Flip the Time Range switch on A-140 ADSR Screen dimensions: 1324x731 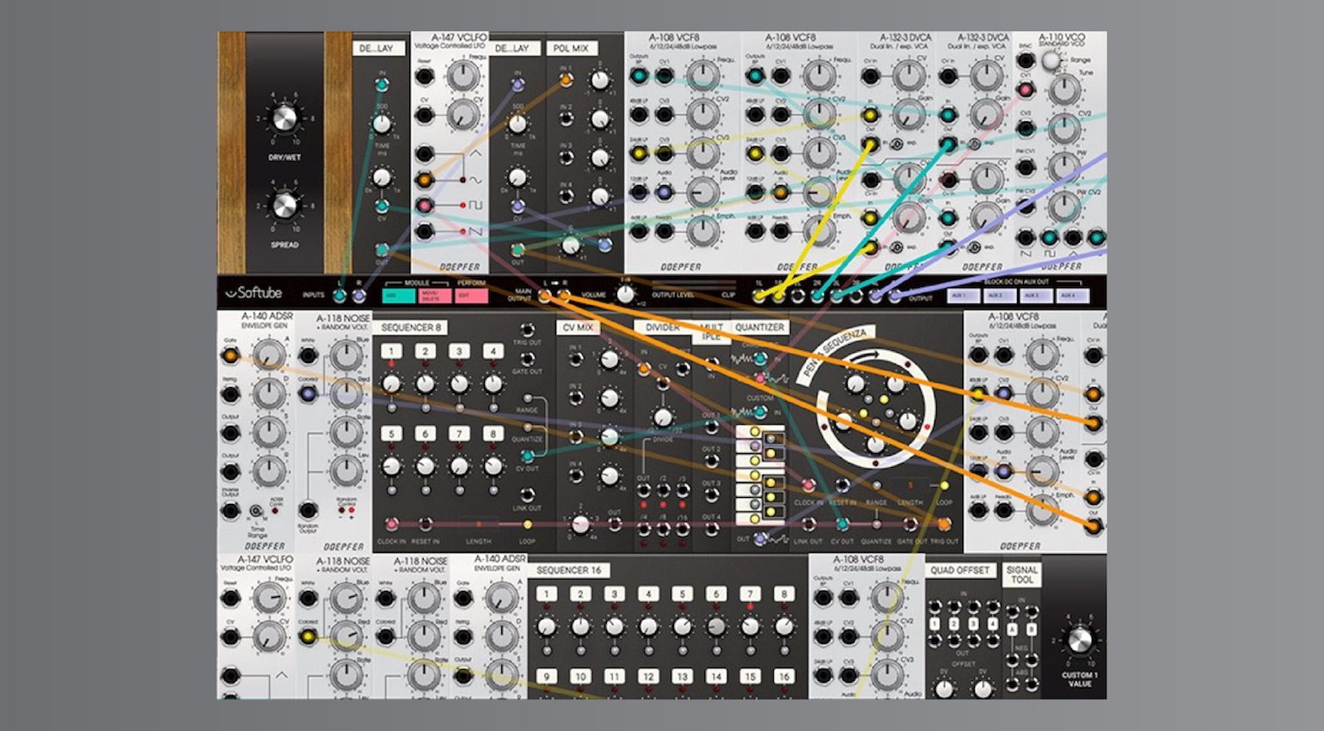click(x=256, y=512)
